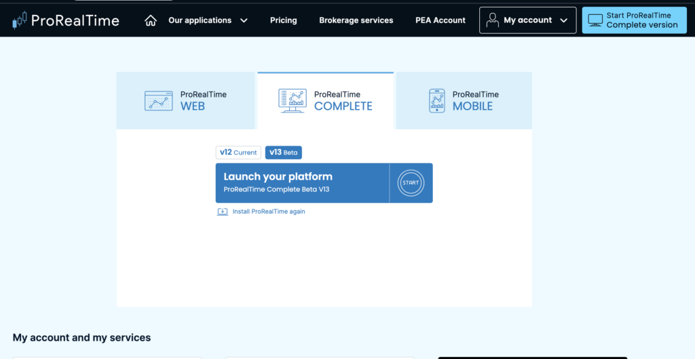
Task: Click the Install ProRealTime again link
Action: [x=269, y=211]
